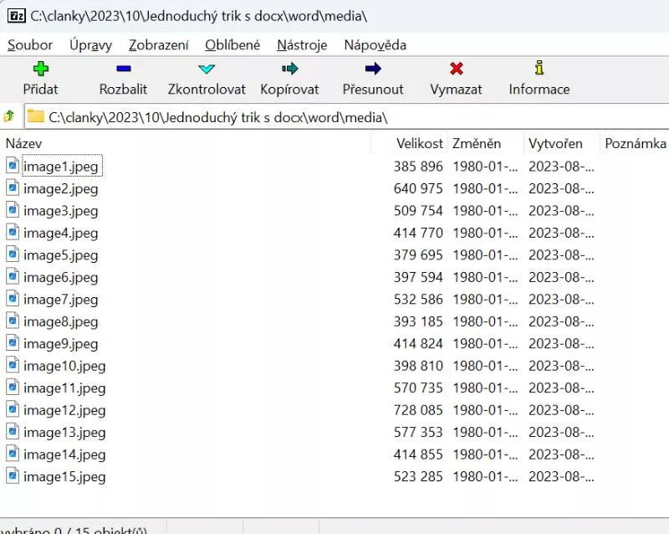Open the Nástroje menu
The width and height of the screenshot is (669, 534).
point(302,45)
